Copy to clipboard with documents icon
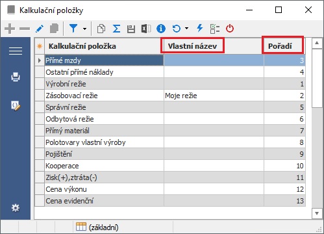Screen dimensions: 324x234 pos(101,29)
